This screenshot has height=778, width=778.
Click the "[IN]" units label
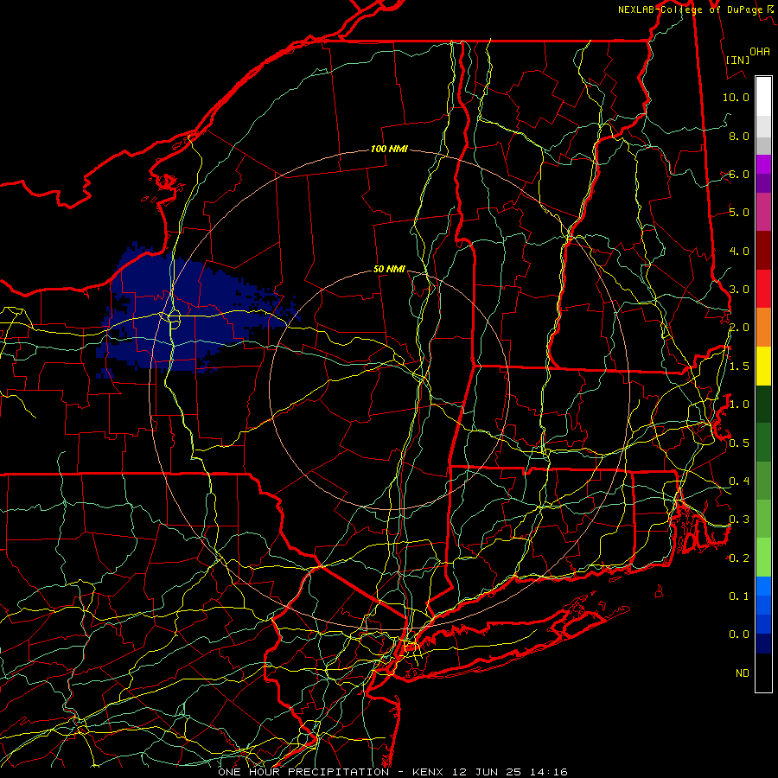point(737,60)
